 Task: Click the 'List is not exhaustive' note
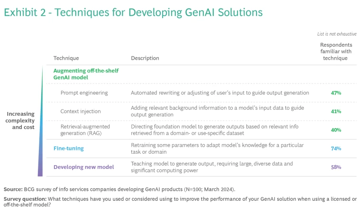coord(337,34)
